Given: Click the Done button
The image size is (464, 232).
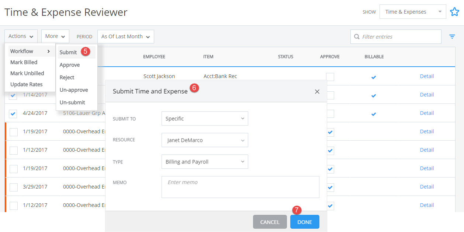Looking at the screenshot, I should [305, 222].
